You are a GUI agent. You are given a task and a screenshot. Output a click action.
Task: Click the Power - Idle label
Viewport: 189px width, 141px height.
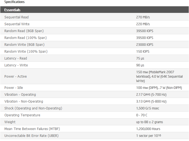[x=14, y=88]
